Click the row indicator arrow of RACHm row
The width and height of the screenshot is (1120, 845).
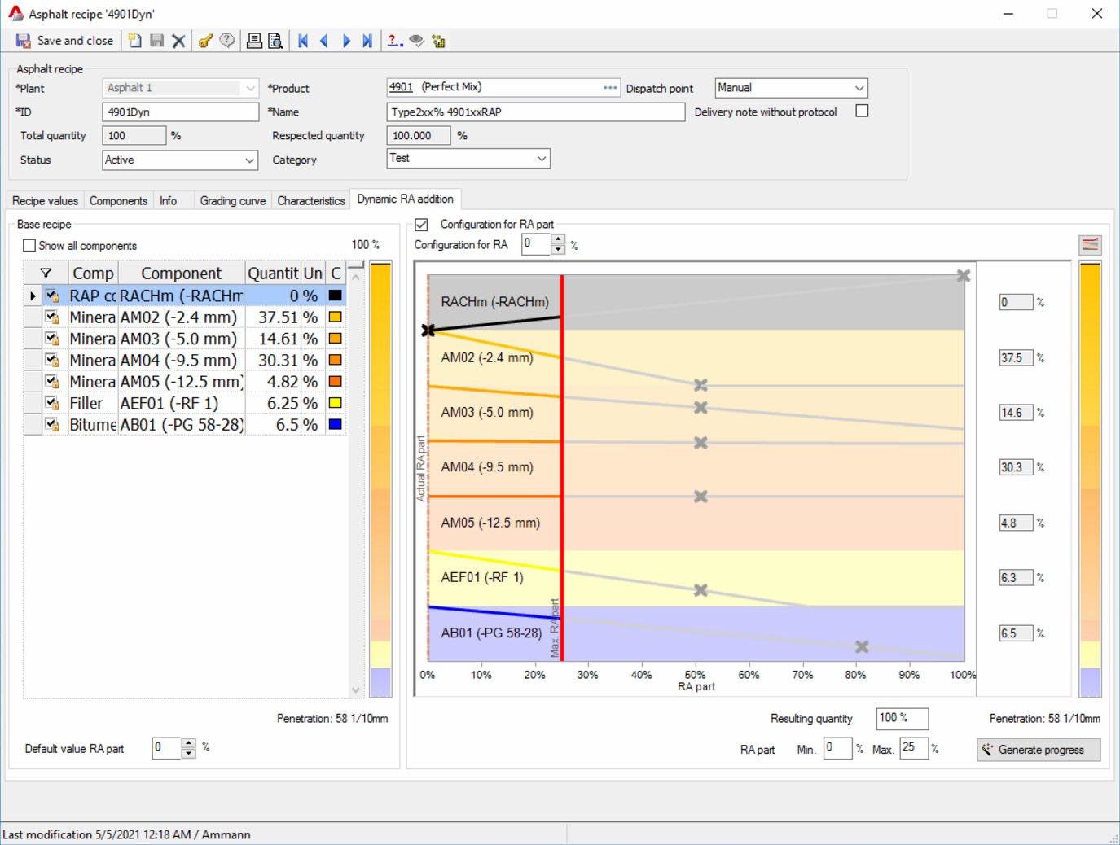[33, 296]
